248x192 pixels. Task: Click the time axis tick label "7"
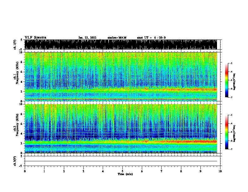point(162,171)
